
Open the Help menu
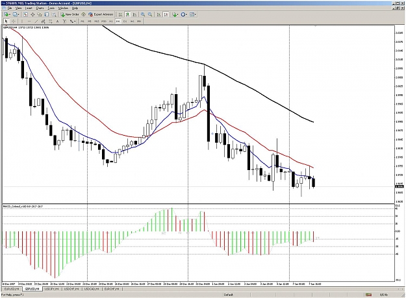tap(75, 8)
